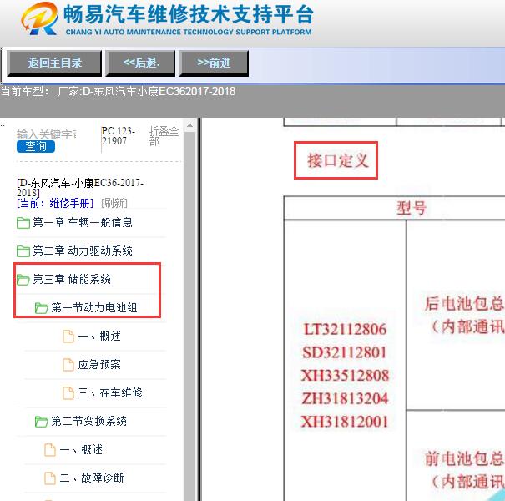This screenshot has width=505, height=501.
Task: Click page icon beside 二、故障诊断
Action: pos(50,478)
